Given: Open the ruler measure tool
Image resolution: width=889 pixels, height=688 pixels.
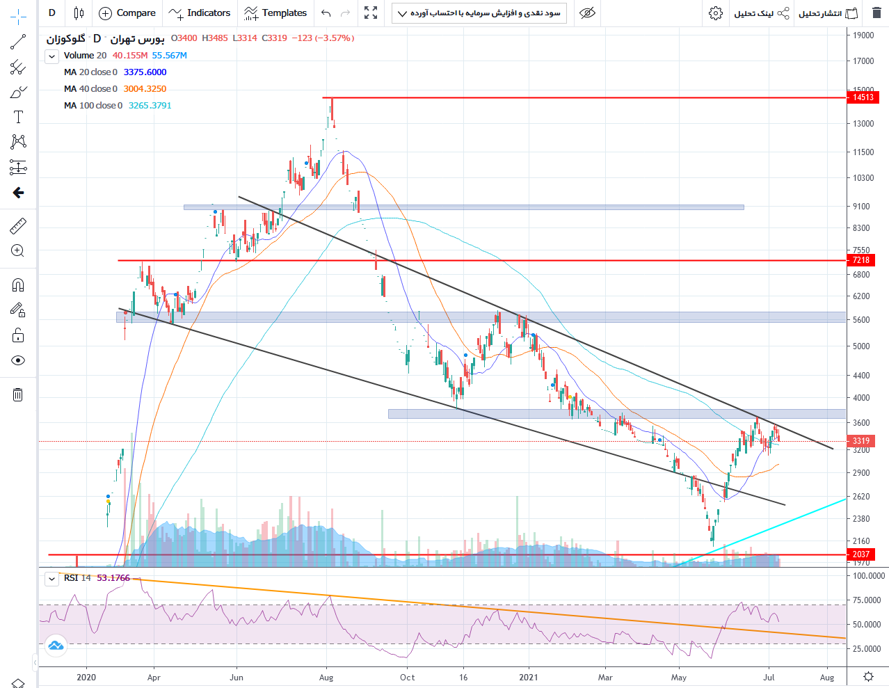Looking at the screenshot, I should (18, 225).
